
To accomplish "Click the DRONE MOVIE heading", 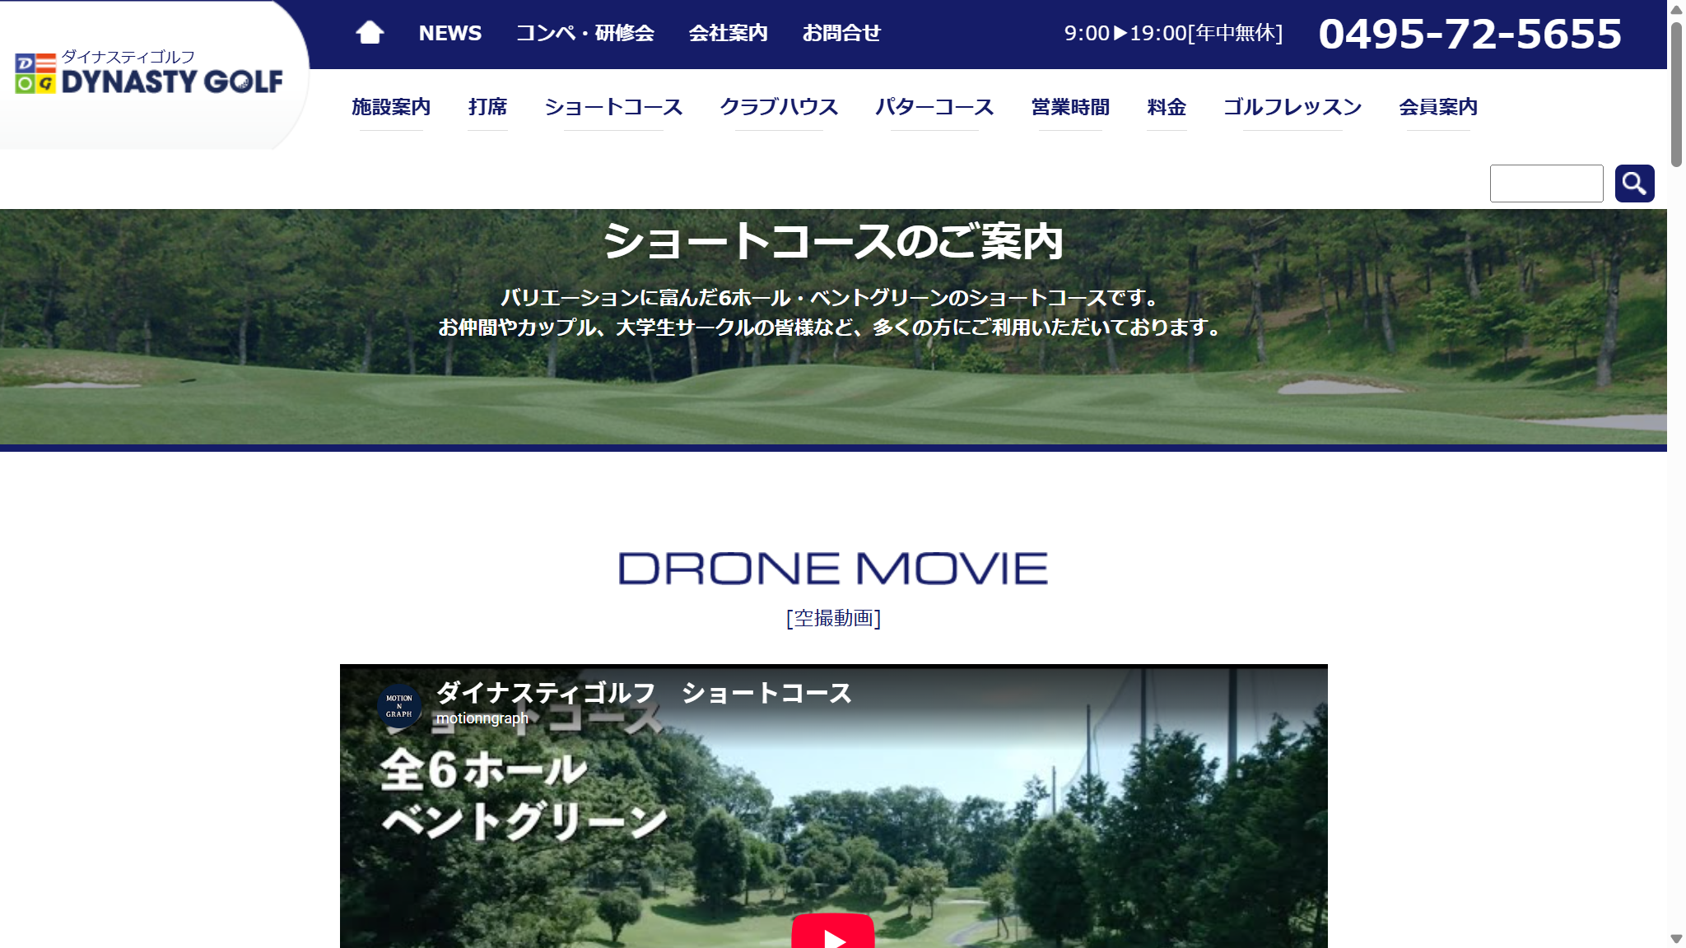I will pos(833,569).
